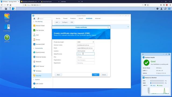This screenshot has width=172, height=97.
Task: Collapse the System section
Action: [34, 79]
